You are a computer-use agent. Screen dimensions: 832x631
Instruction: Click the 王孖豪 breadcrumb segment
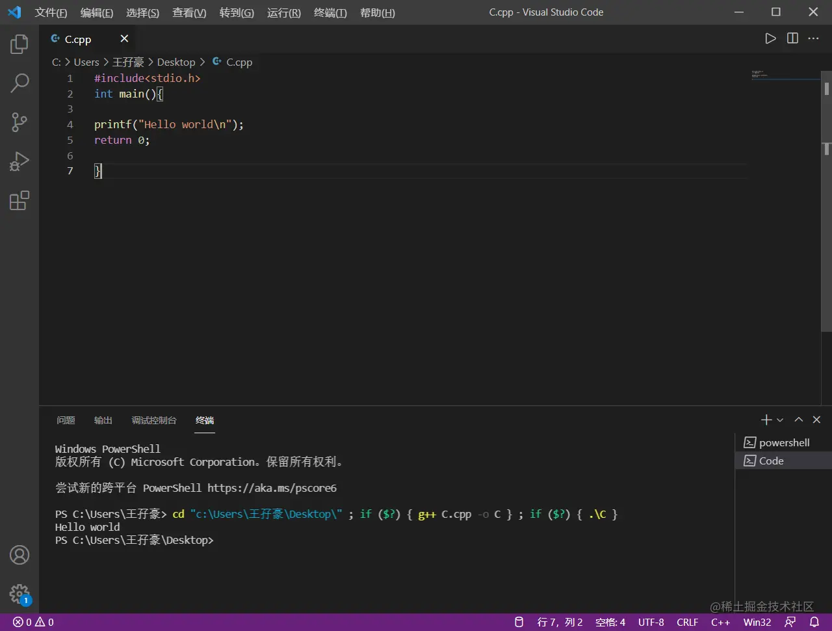[128, 62]
